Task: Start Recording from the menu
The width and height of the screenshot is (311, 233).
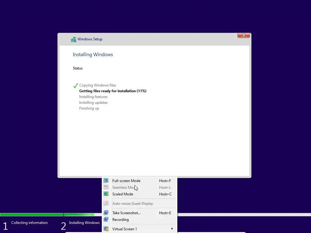Action: pyautogui.click(x=139, y=220)
